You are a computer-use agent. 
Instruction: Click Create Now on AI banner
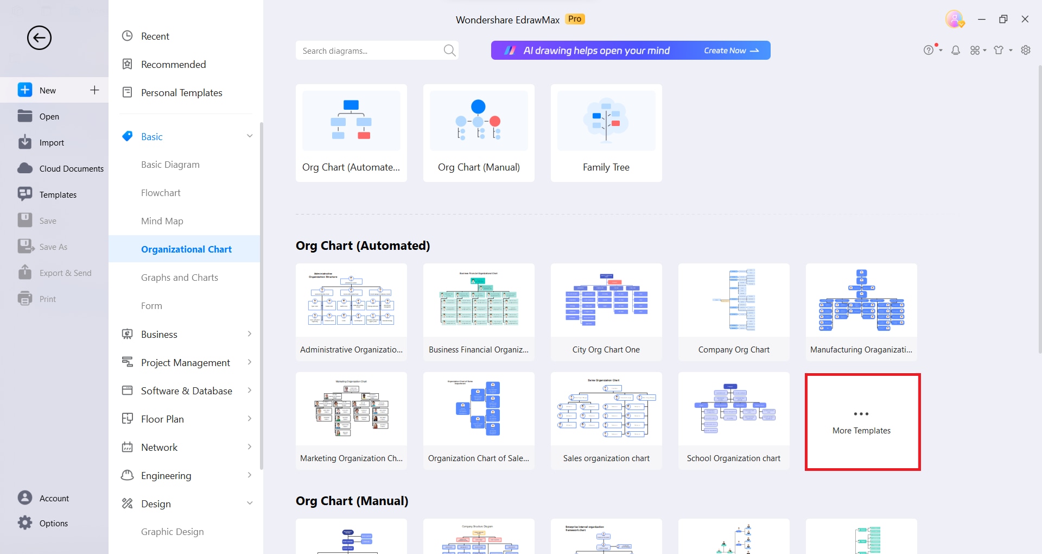731,51
